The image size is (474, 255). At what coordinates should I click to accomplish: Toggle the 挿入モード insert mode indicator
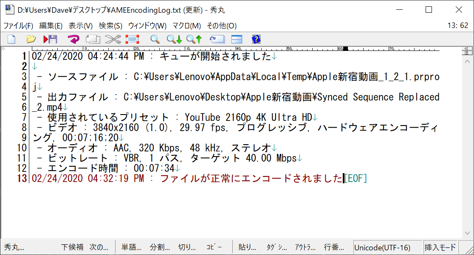click(440, 248)
